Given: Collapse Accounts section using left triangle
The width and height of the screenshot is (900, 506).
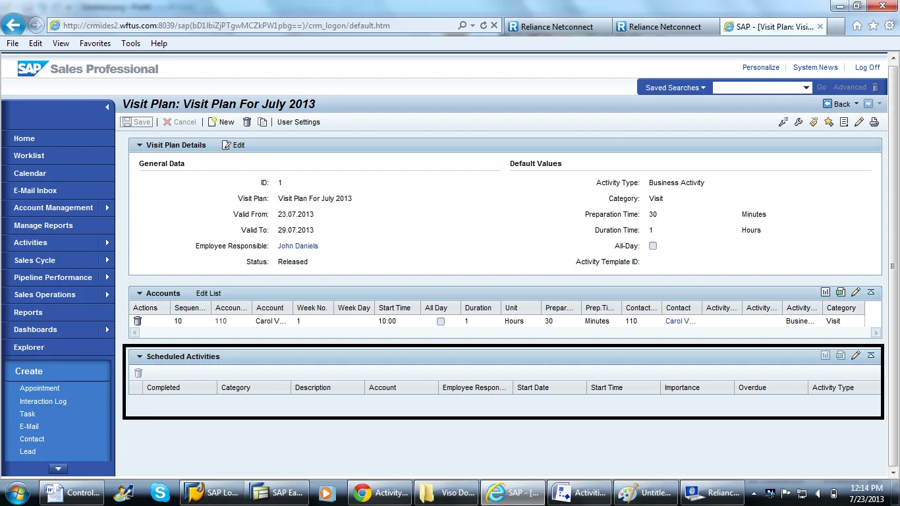Looking at the screenshot, I should point(139,293).
